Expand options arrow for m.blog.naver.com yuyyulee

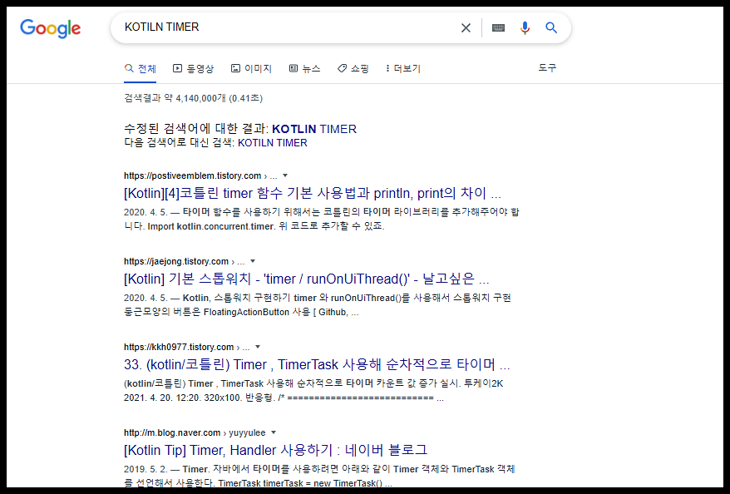click(274, 432)
